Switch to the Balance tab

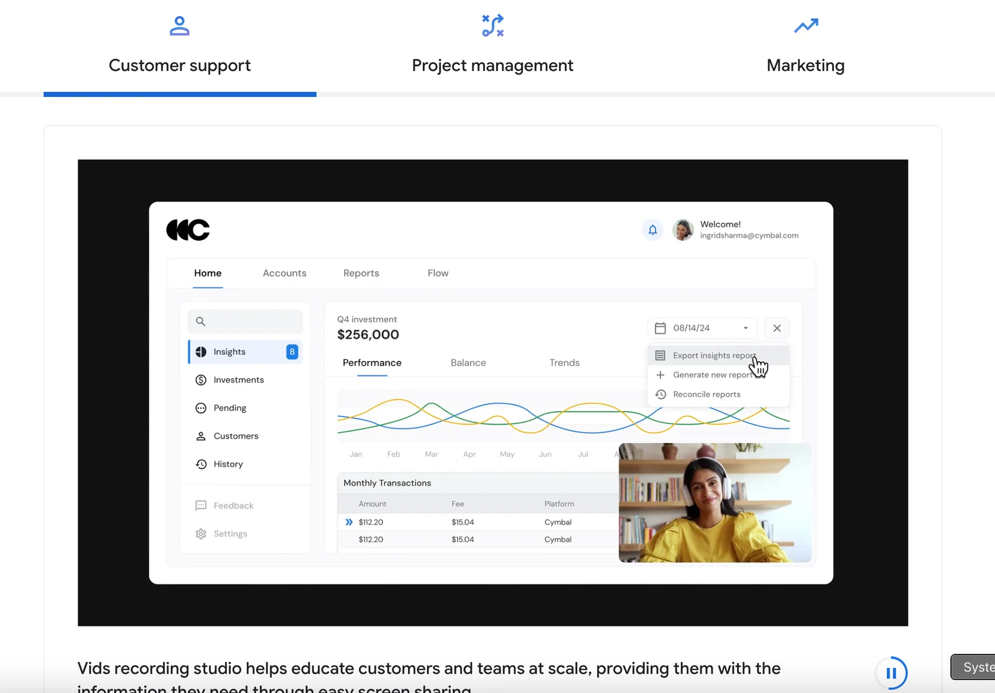[468, 363]
